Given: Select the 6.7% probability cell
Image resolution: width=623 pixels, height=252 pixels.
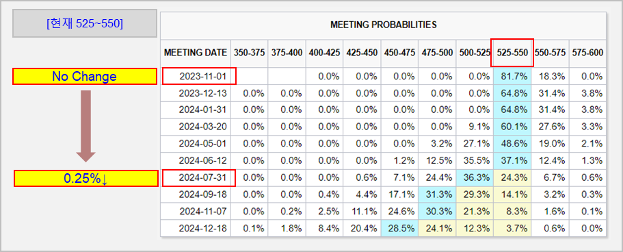Looking at the screenshot, I should pyautogui.click(x=550, y=177).
